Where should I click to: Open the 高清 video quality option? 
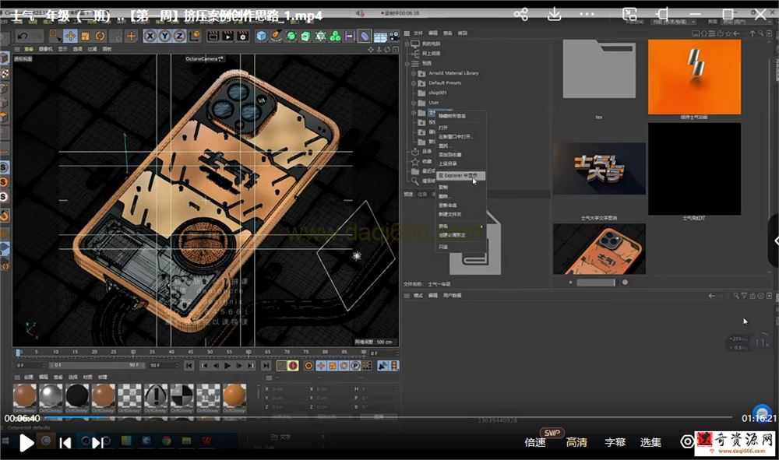point(576,442)
